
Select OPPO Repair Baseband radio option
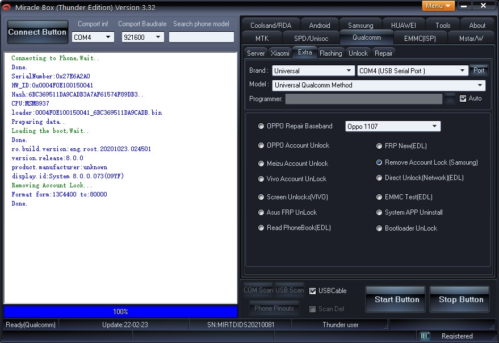pos(261,126)
